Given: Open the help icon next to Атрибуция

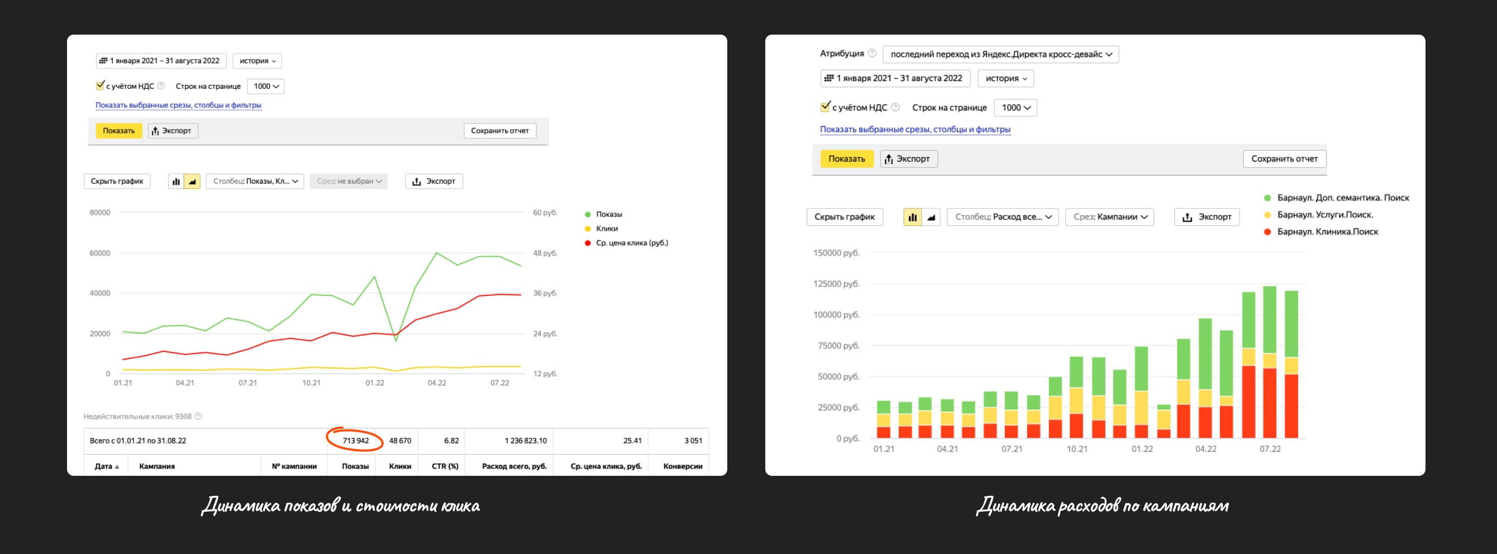Looking at the screenshot, I should point(872,54).
